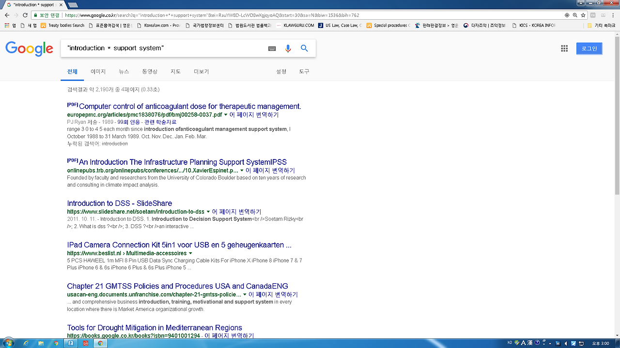Open '기타 북마크' bookmarks folder

coord(601,25)
